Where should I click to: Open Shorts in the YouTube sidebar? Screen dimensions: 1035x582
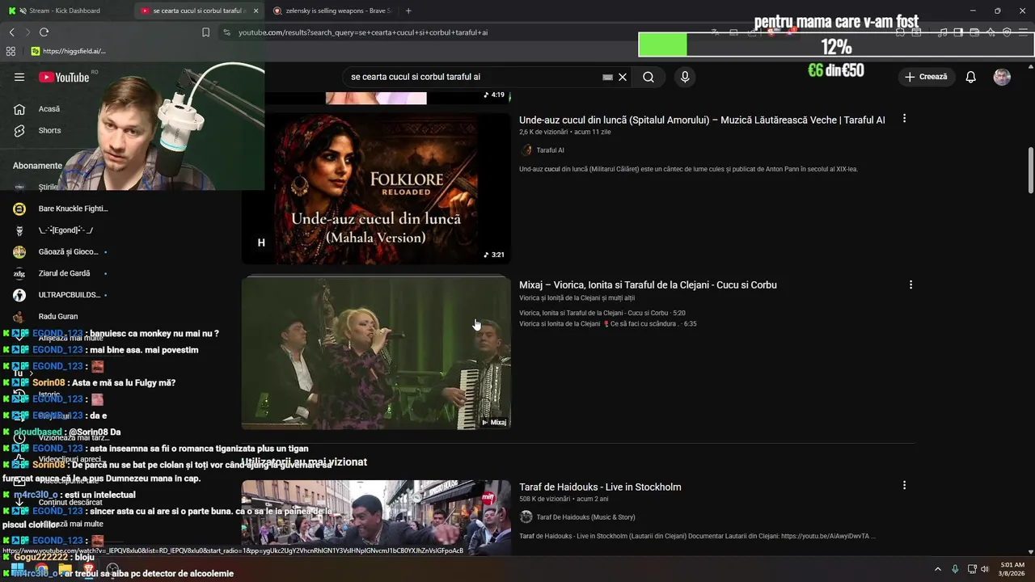point(49,130)
